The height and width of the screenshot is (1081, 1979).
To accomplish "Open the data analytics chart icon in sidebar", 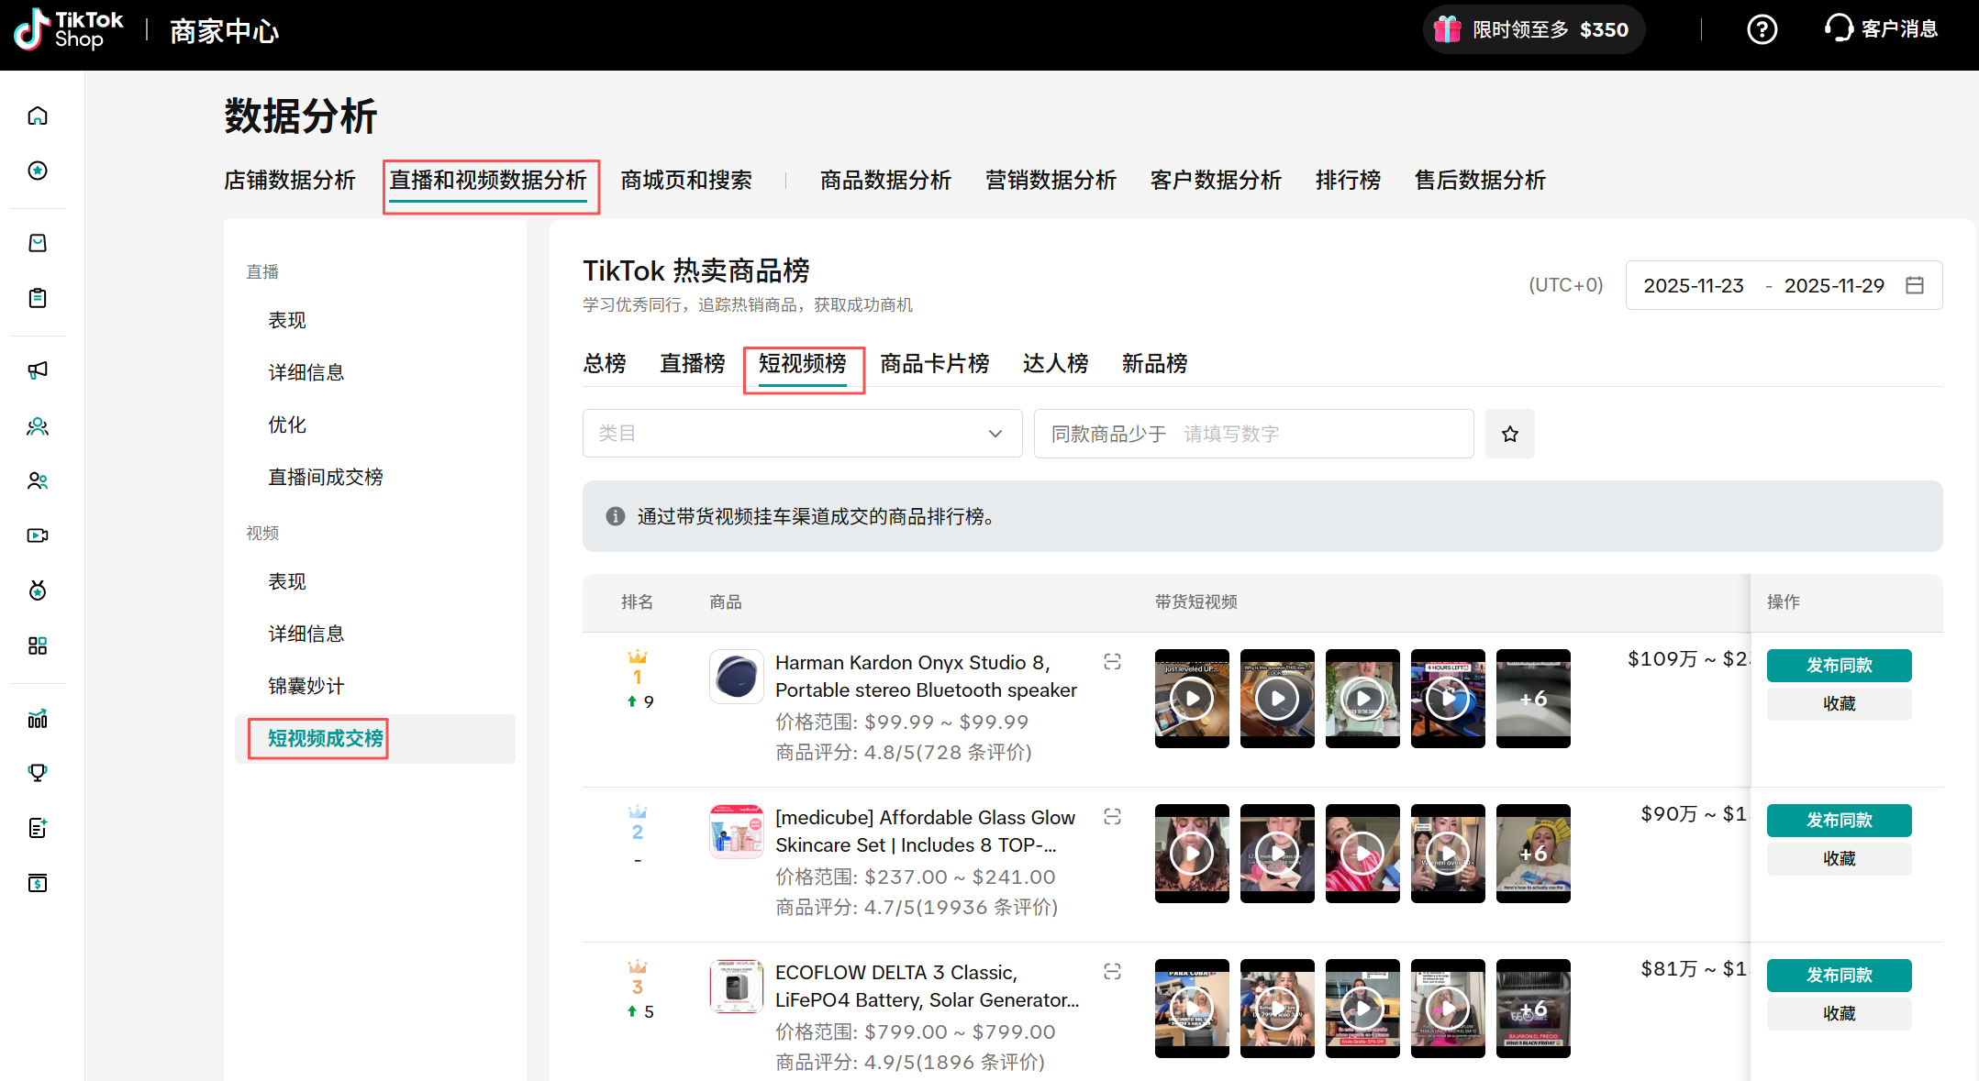I will pos(38,719).
